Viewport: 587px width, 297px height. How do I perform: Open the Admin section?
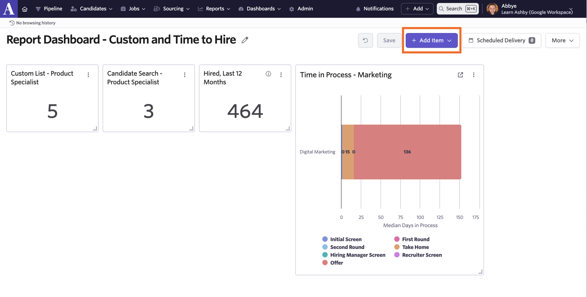click(x=301, y=9)
